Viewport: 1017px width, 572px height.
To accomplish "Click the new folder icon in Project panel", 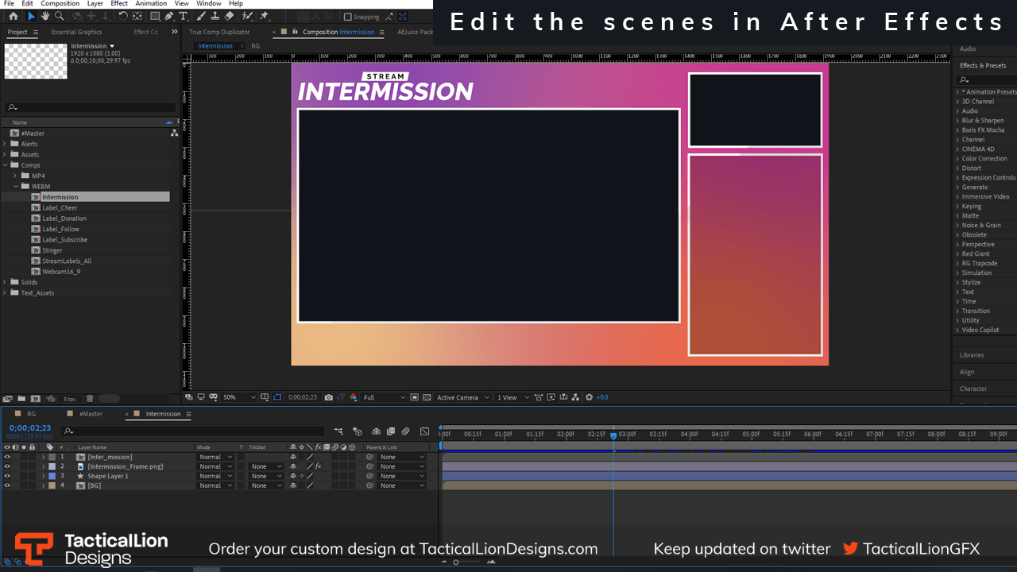I will point(21,398).
